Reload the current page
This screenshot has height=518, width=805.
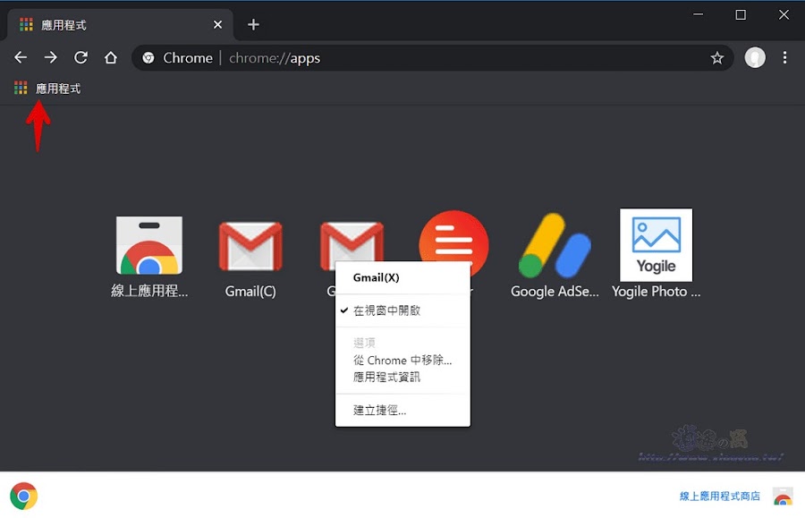80,57
